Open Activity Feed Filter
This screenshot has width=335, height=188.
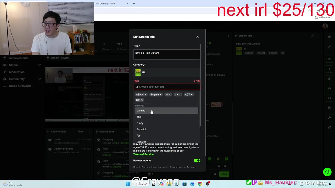point(80,132)
